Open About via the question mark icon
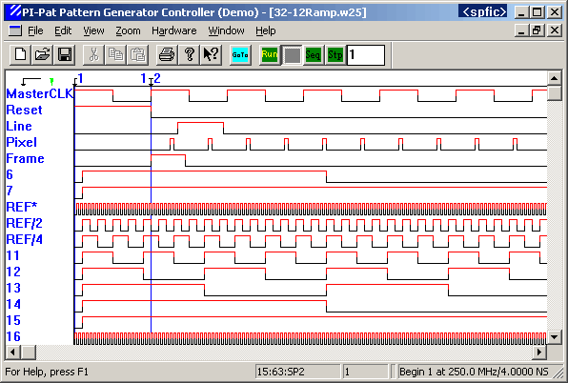The image size is (568, 383). point(189,55)
